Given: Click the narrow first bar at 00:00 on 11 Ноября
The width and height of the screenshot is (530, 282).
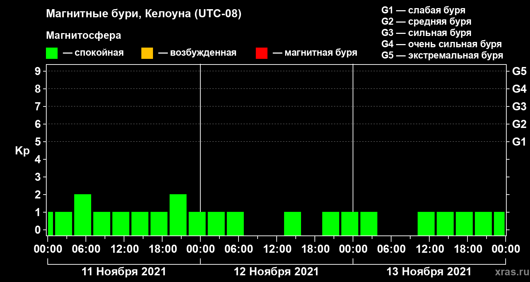Looking at the screenshot, I should point(50,223).
